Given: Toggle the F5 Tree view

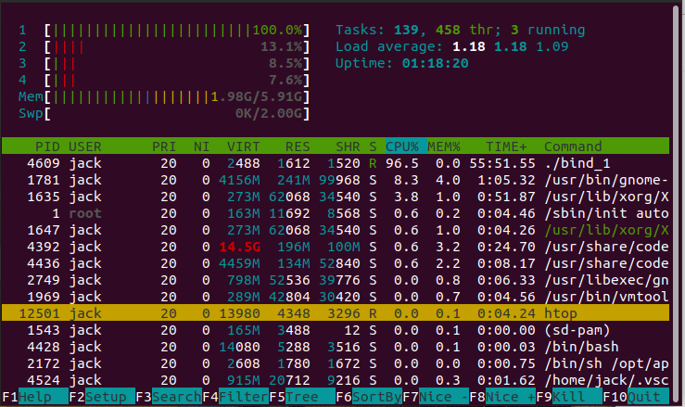Looking at the screenshot, I should pyautogui.click(x=302, y=397).
